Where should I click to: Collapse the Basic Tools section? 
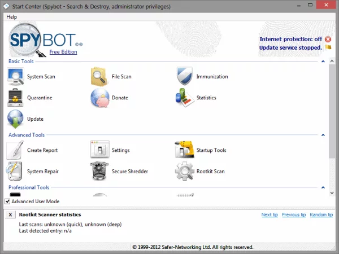[323, 61]
